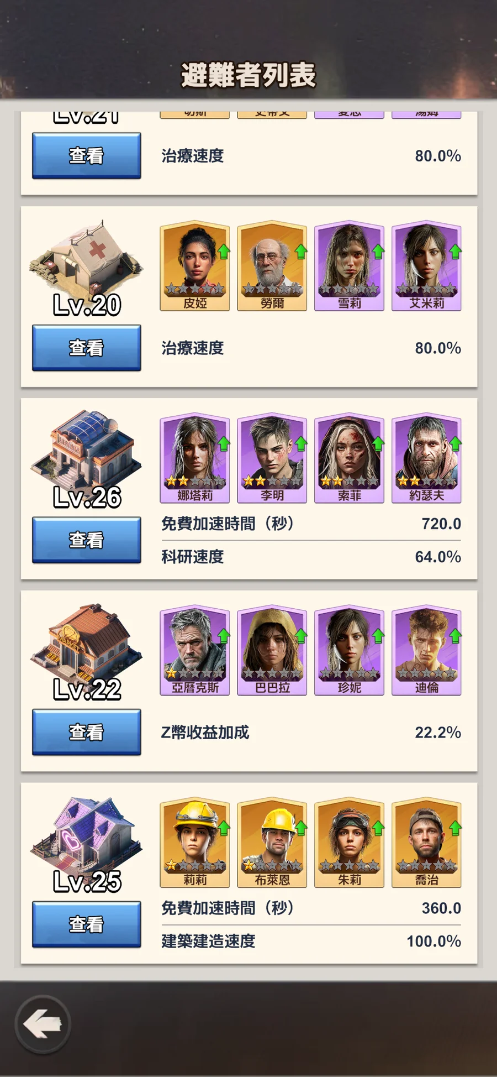Click 查看 button for Lv.22 market

tap(87, 732)
